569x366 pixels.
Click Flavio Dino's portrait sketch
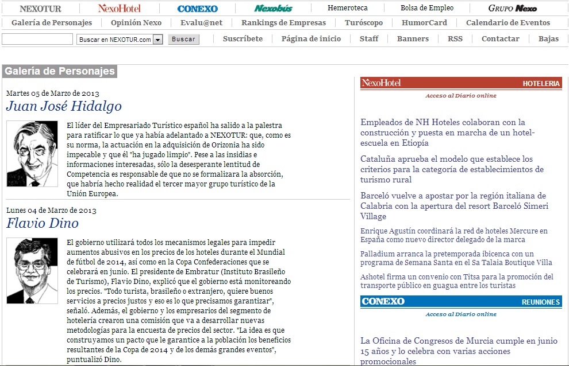(x=32, y=271)
